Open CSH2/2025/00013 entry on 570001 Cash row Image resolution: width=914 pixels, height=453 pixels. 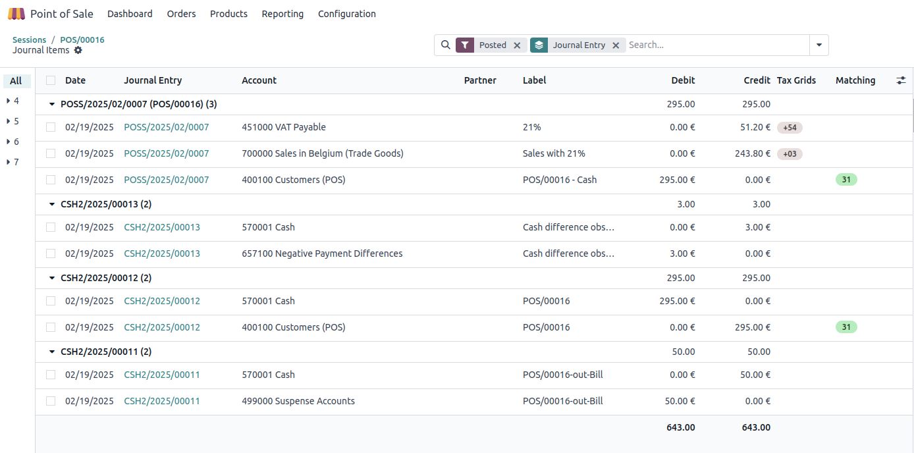click(x=162, y=227)
